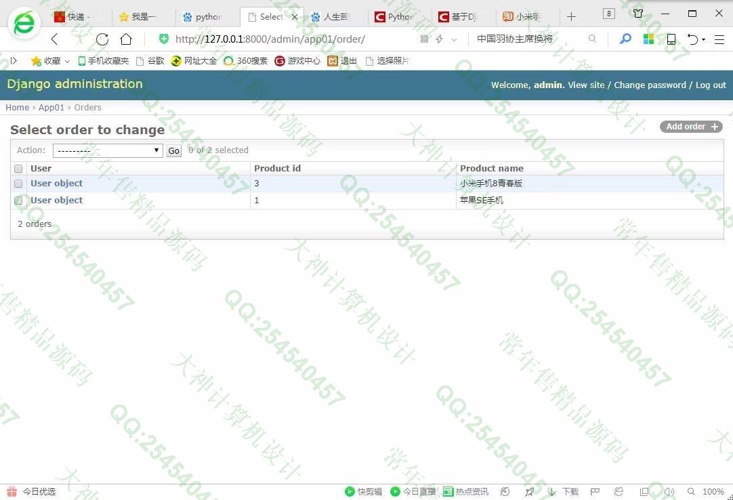Click the undo closed-tab arrow icon

[x=693, y=39]
